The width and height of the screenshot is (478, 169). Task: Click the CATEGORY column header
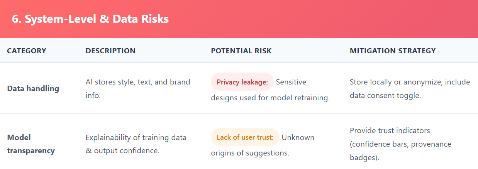[x=27, y=51]
